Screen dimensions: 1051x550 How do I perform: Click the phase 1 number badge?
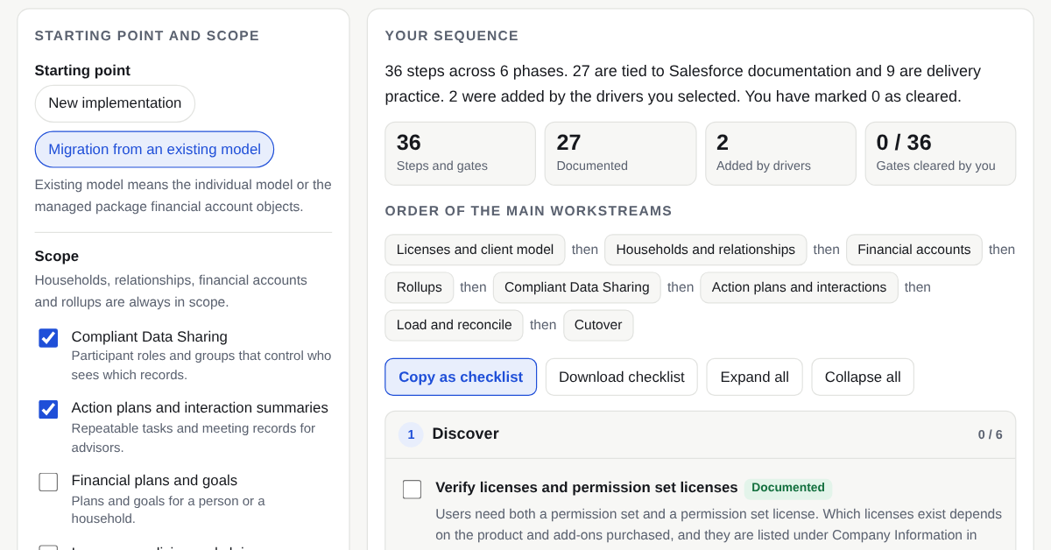[411, 434]
